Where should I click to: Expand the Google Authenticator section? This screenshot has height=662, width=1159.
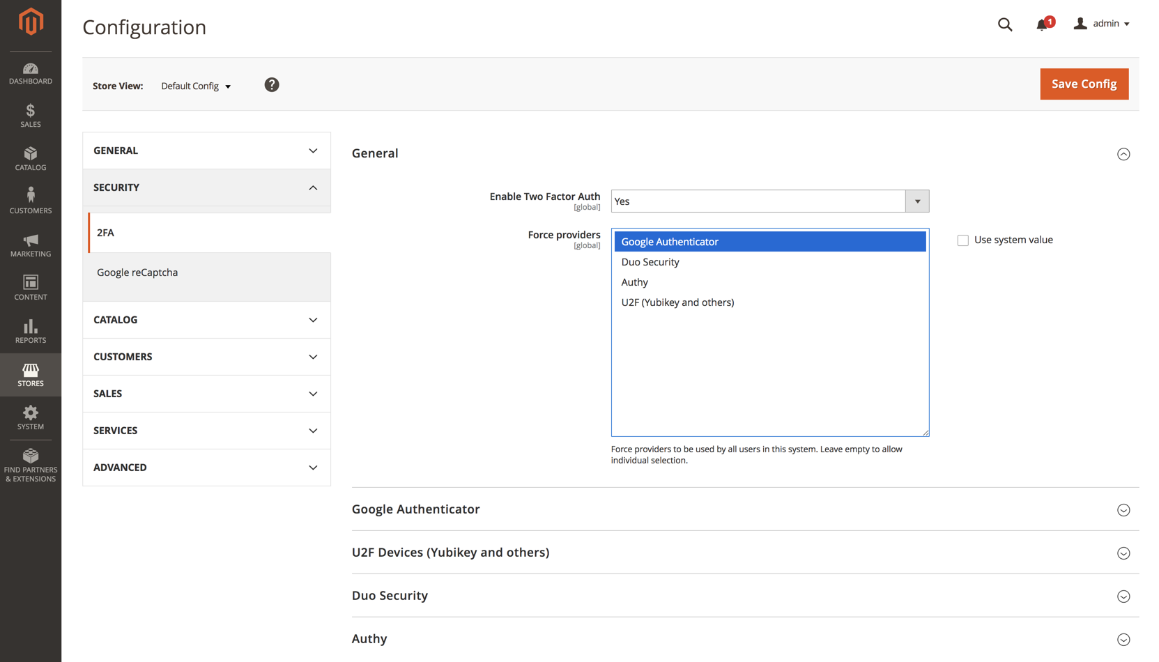tap(745, 509)
